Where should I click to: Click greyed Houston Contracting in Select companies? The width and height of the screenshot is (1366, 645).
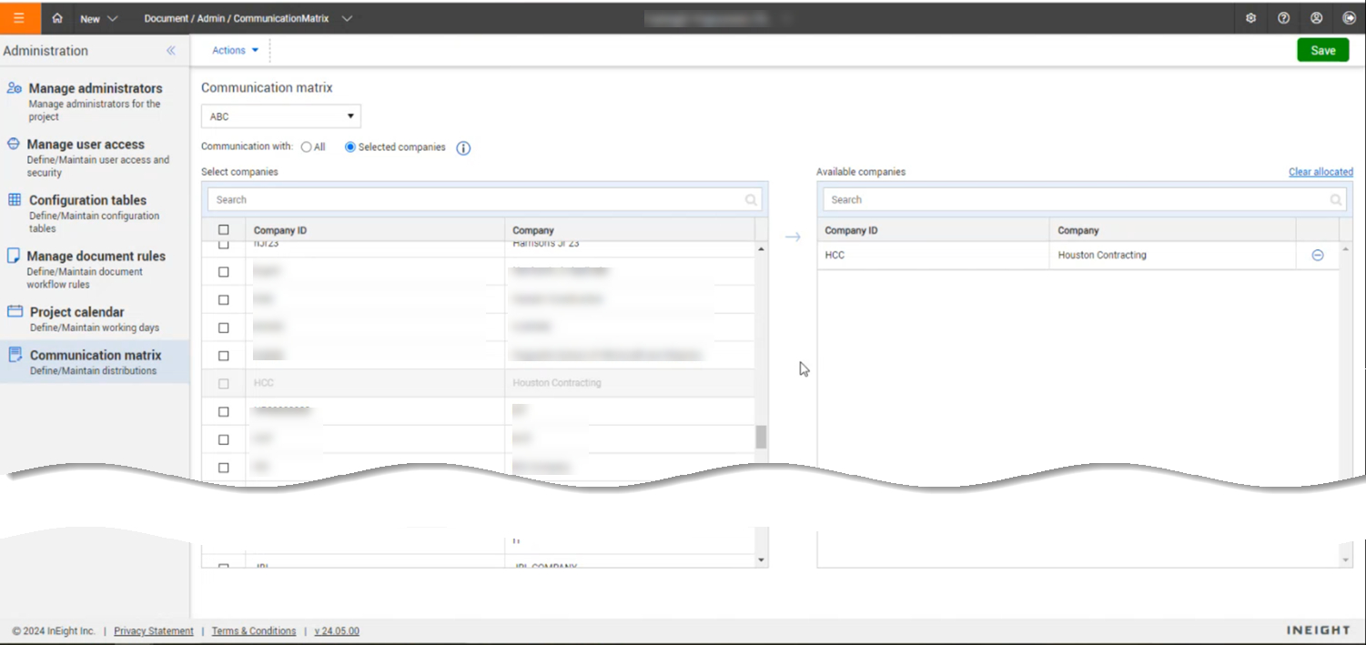557,383
